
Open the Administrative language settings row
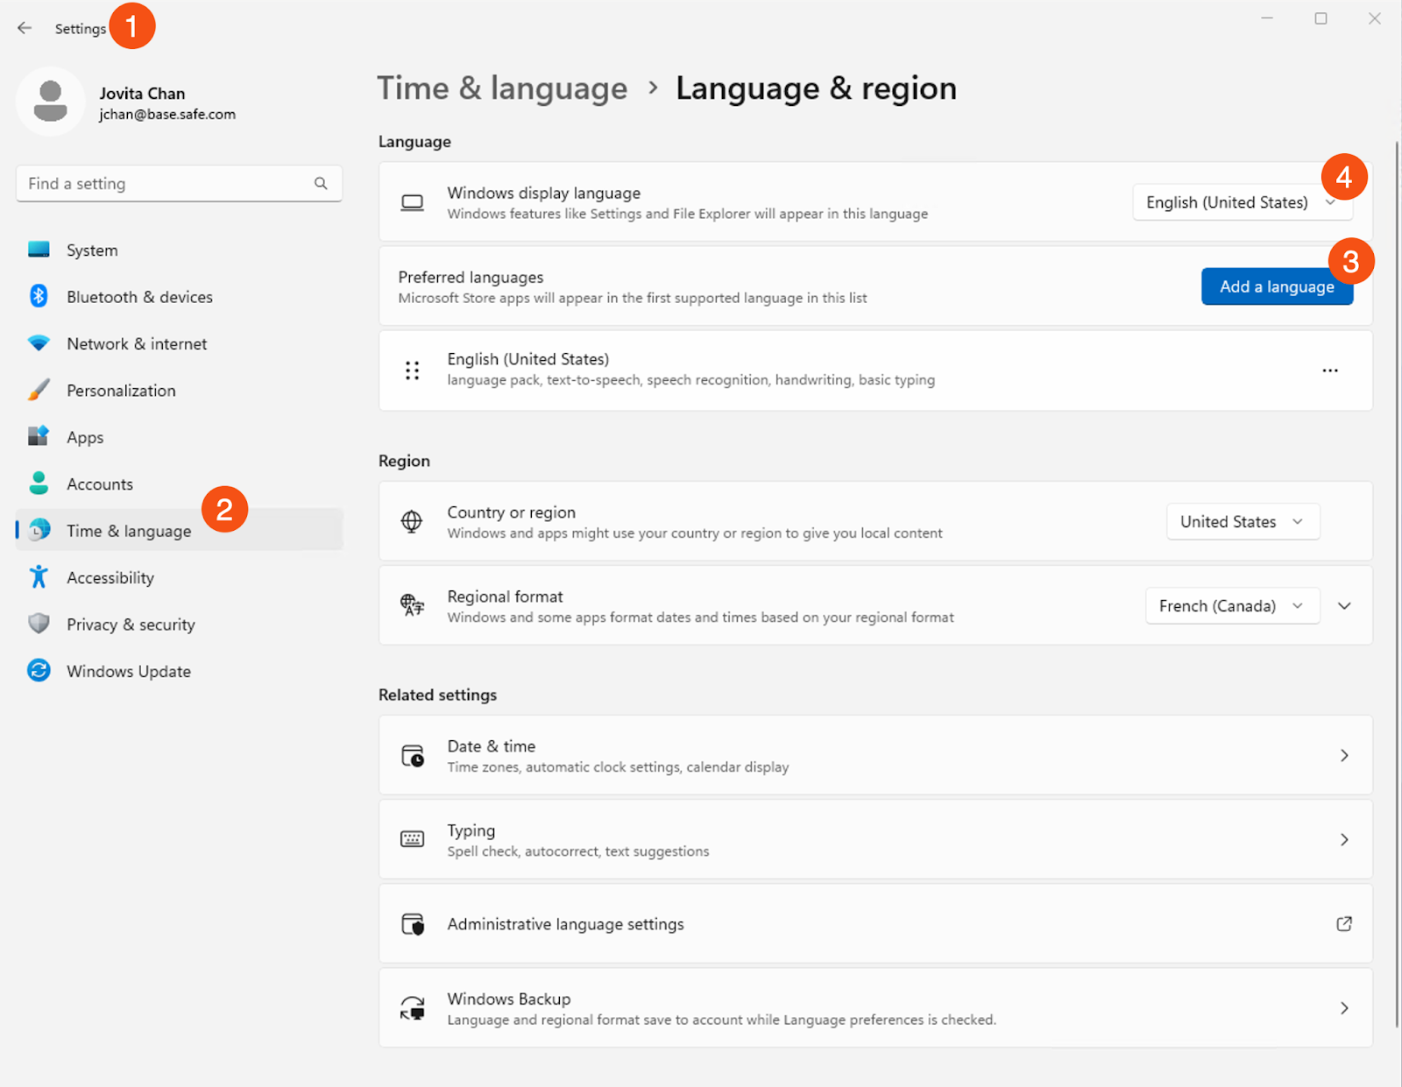point(875,923)
